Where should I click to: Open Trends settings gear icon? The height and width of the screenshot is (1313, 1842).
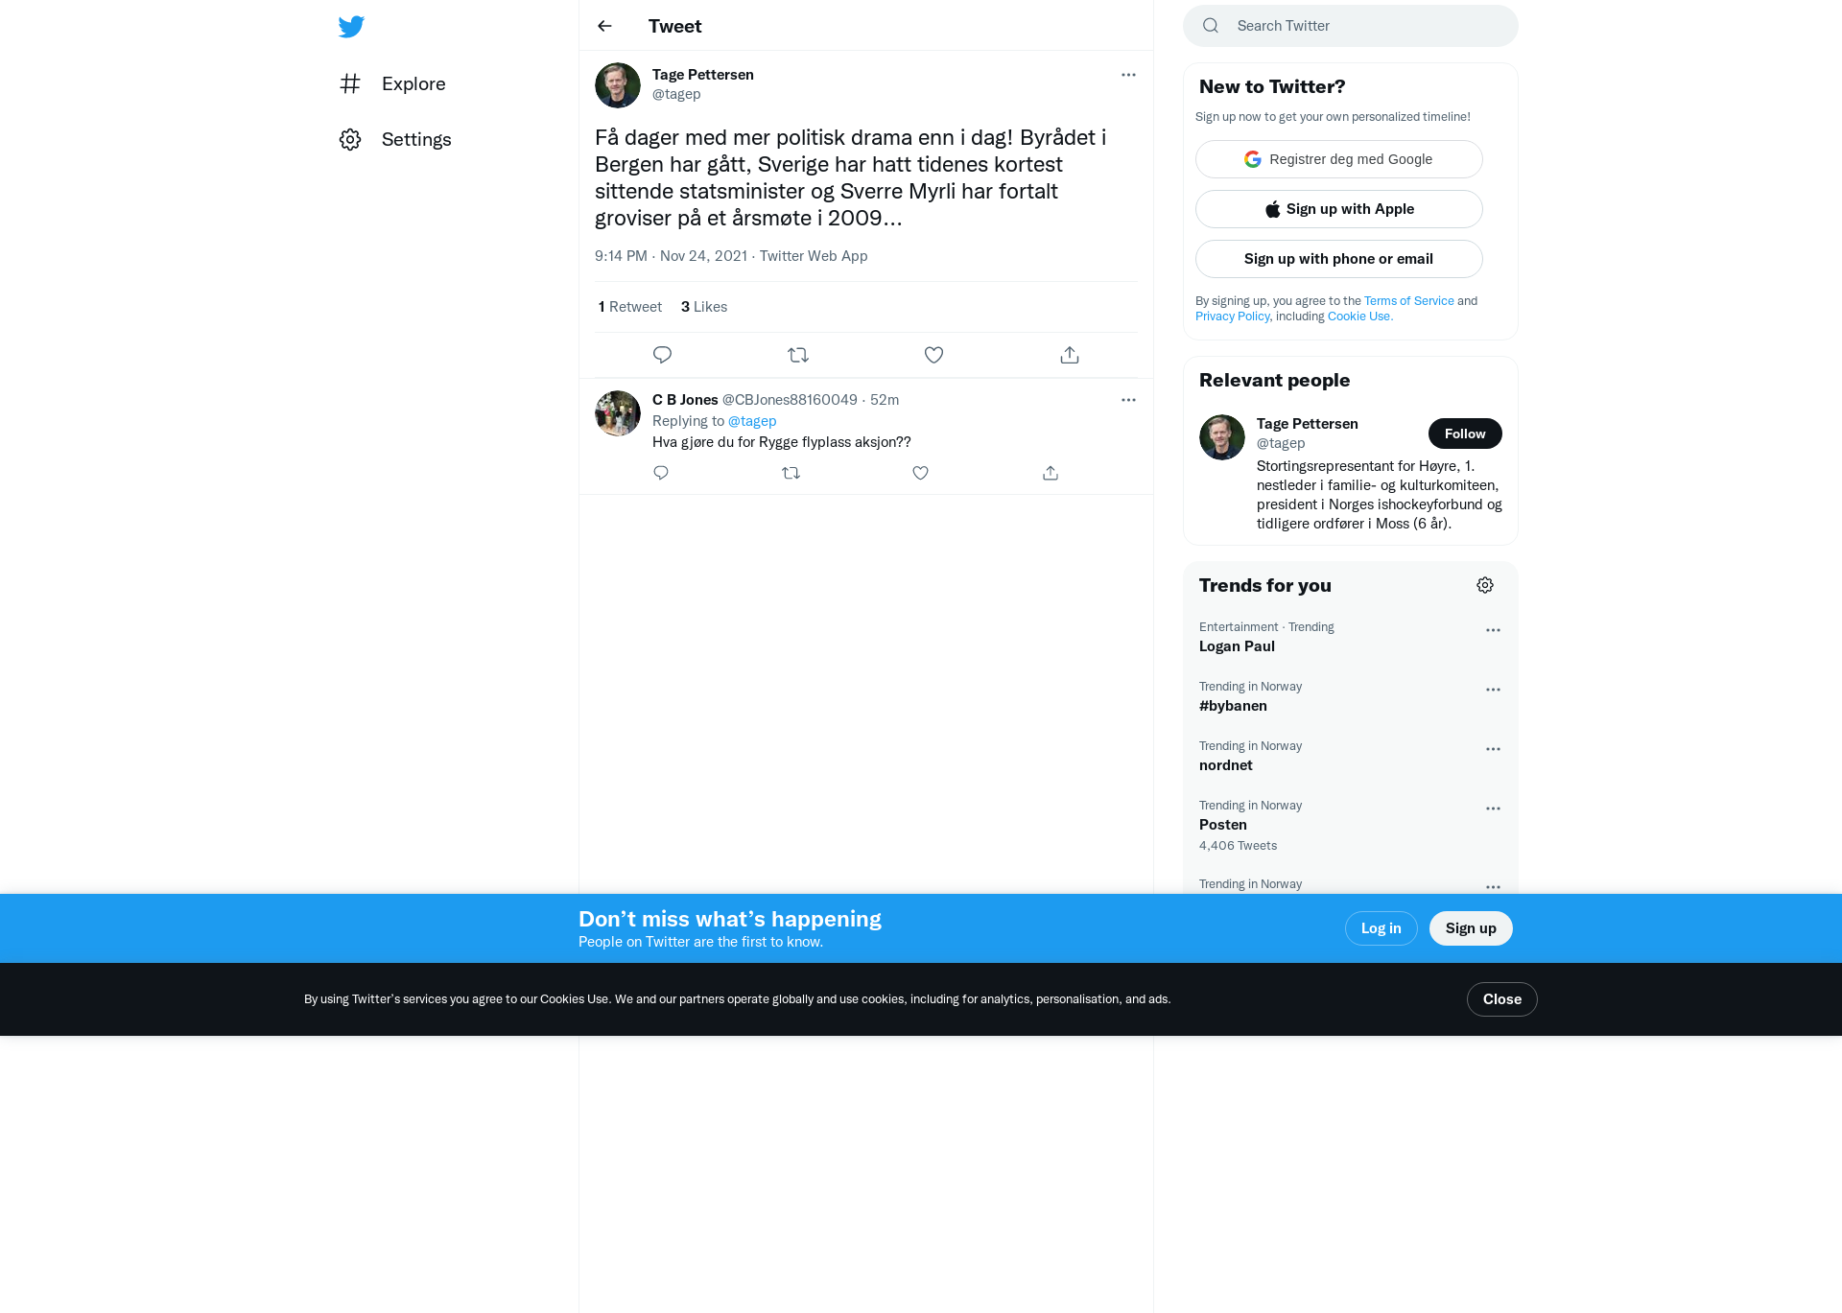point(1485,585)
